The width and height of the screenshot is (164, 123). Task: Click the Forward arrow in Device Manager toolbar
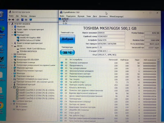click(x=13, y=20)
